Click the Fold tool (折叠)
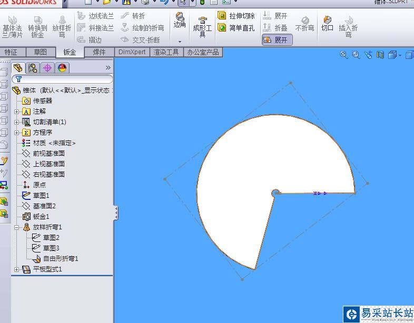Screen dimensions: 414x323 (275, 28)
